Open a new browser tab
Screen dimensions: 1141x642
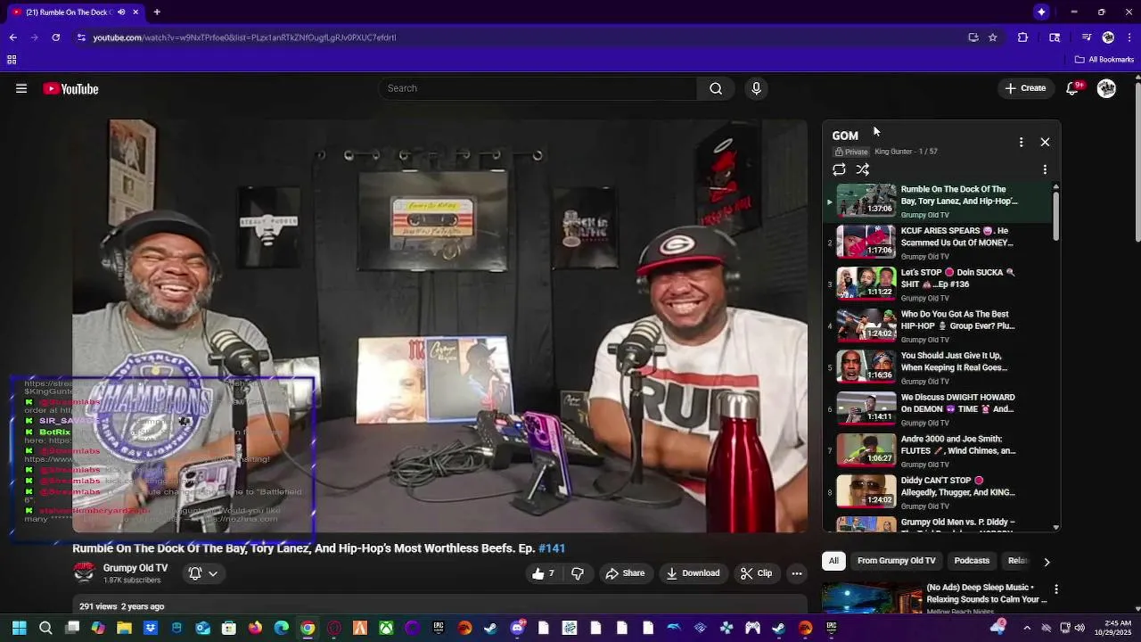pyautogui.click(x=157, y=12)
